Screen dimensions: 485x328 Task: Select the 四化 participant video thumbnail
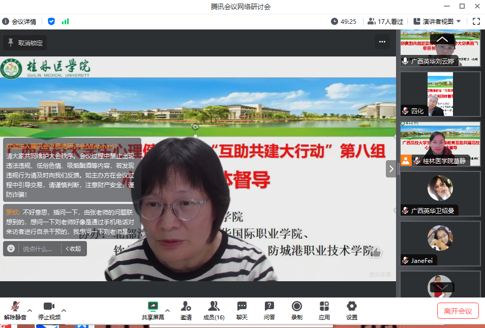(x=440, y=94)
